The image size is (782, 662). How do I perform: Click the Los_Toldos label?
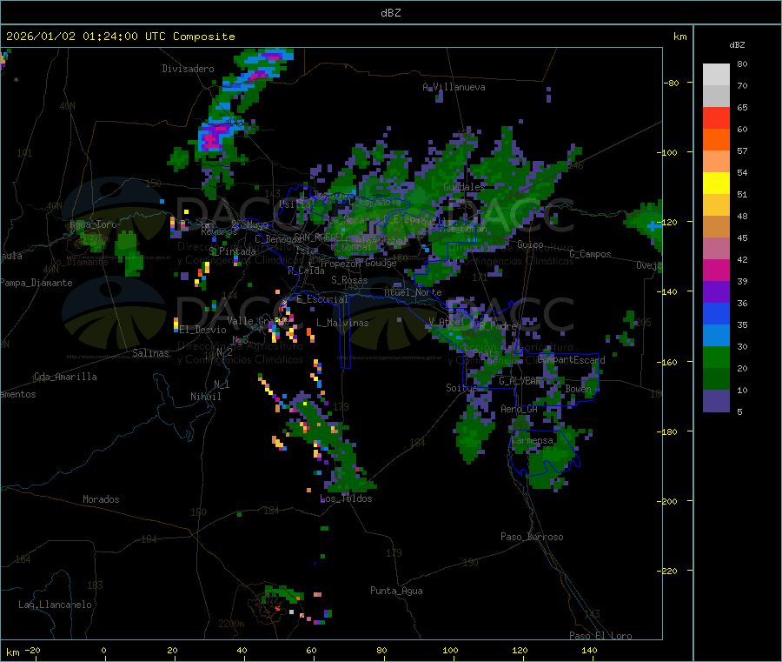[x=346, y=498]
